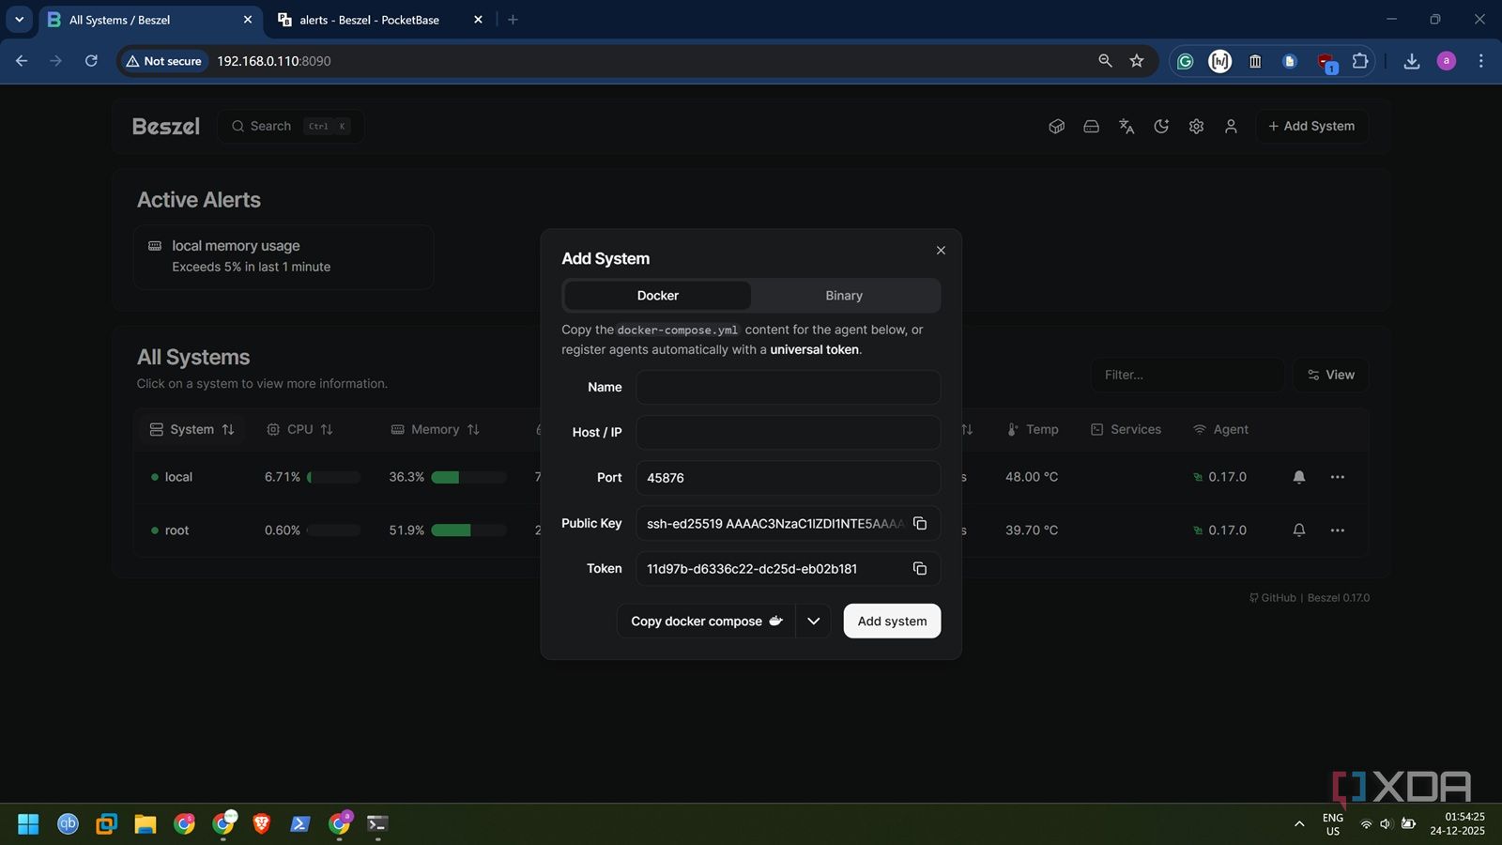
Task: Toggle dark mode moon icon
Action: (1161, 126)
